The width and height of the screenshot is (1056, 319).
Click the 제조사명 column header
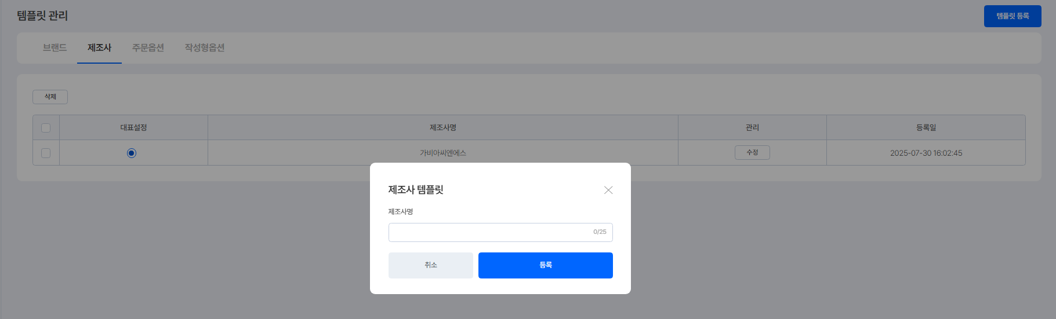(442, 127)
